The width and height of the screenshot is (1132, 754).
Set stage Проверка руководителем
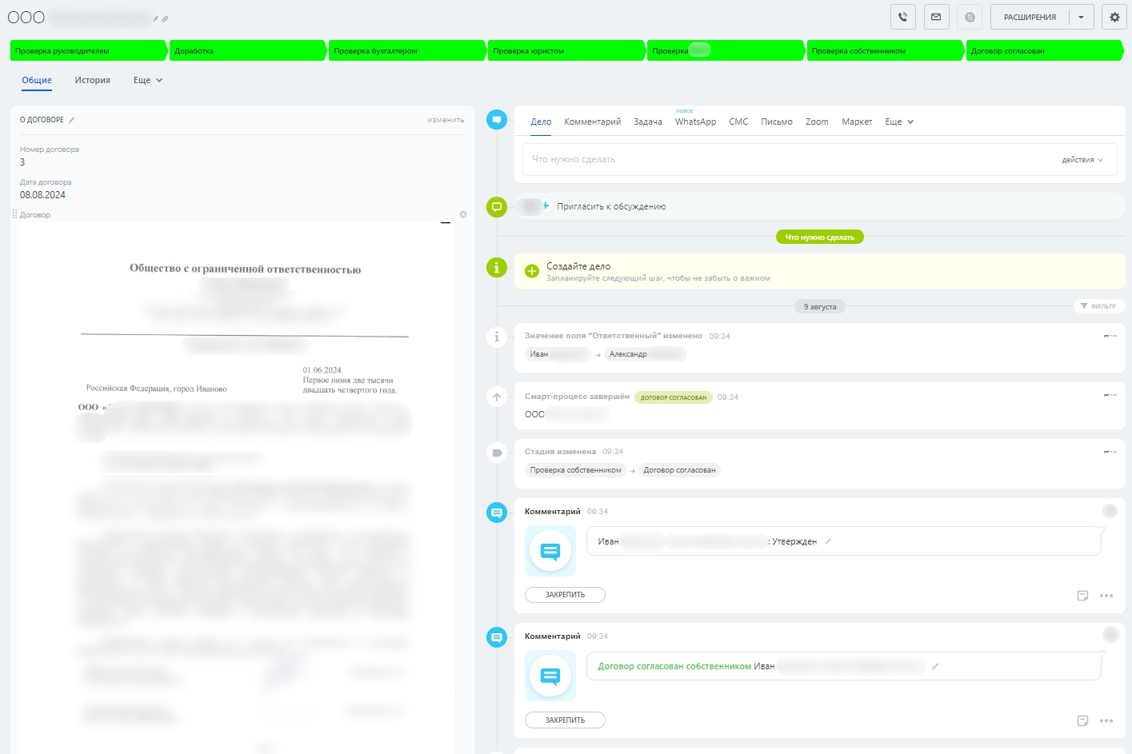click(89, 50)
